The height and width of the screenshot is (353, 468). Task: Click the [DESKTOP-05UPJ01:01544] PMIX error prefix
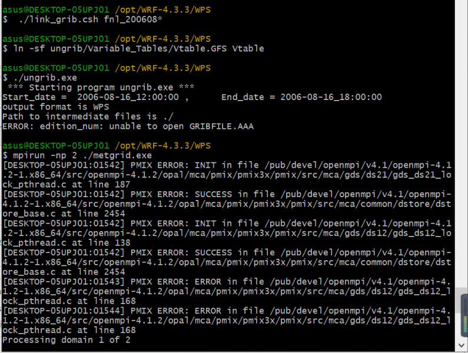[x=64, y=310]
